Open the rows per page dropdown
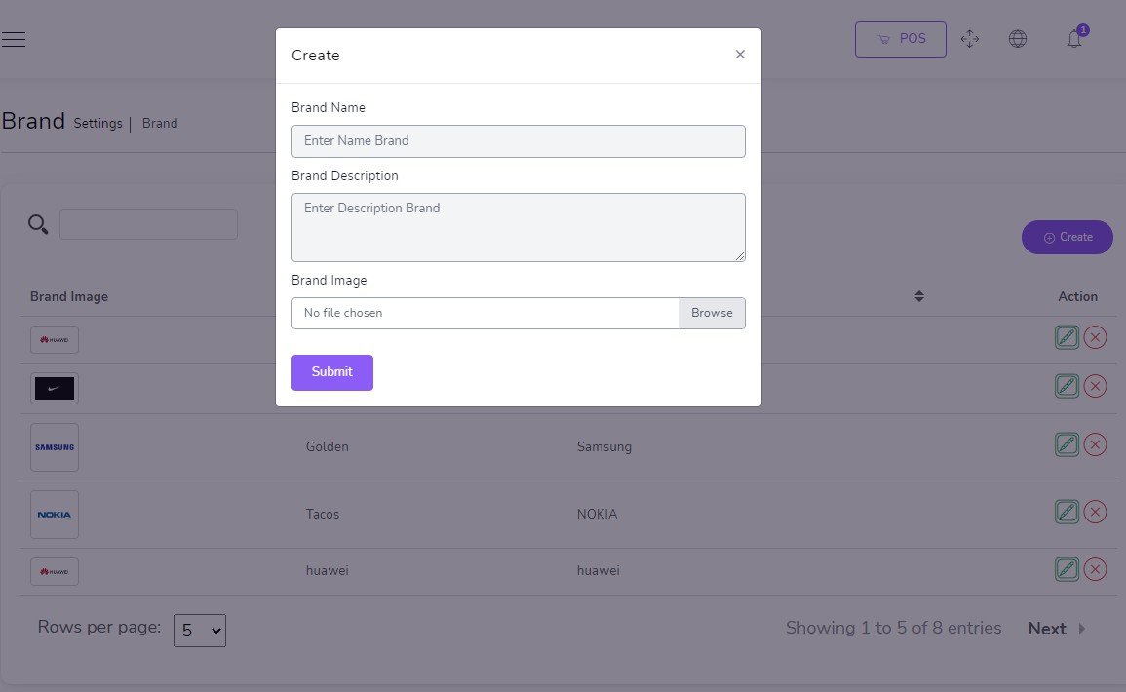The image size is (1126, 692). point(200,631)
